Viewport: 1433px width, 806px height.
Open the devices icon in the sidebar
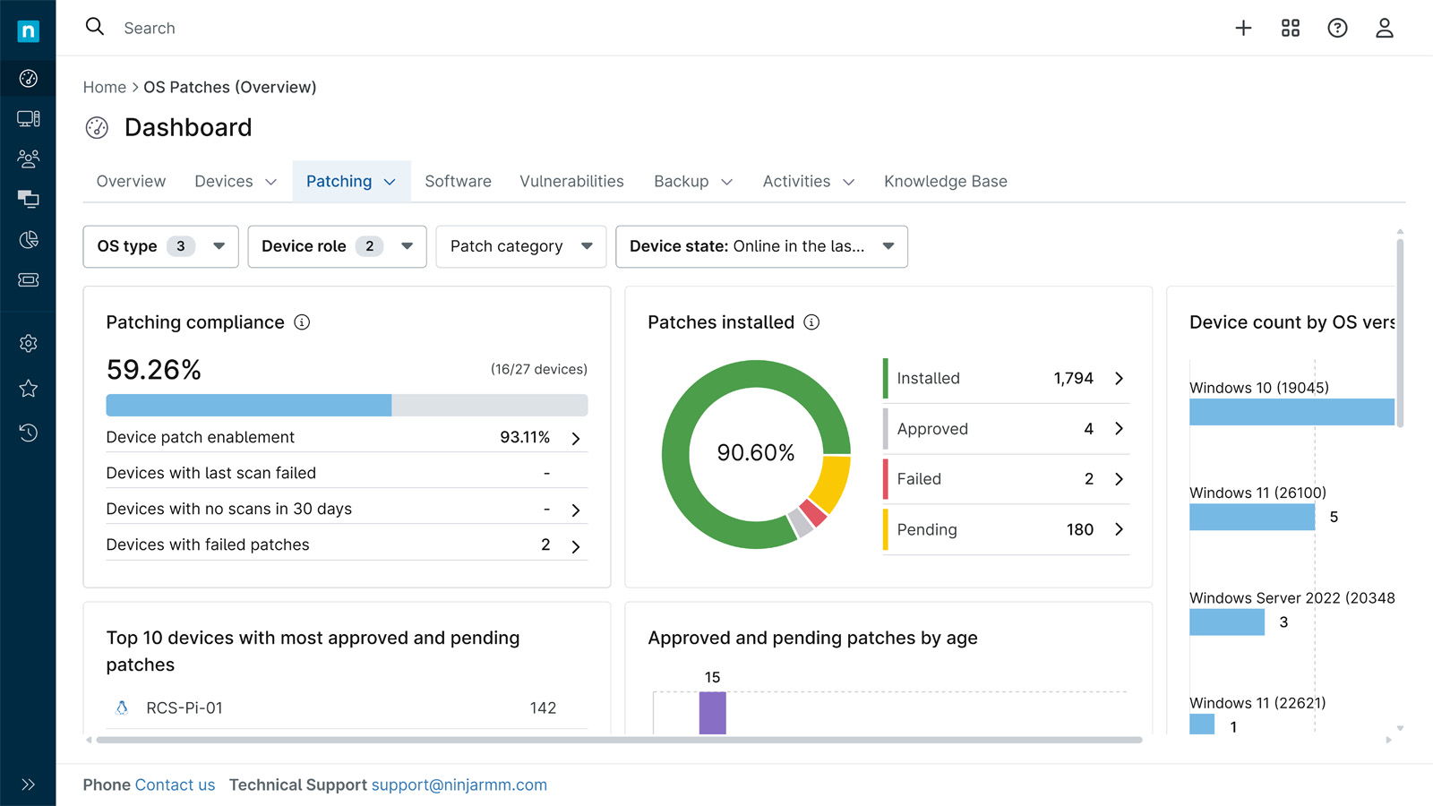28,119
